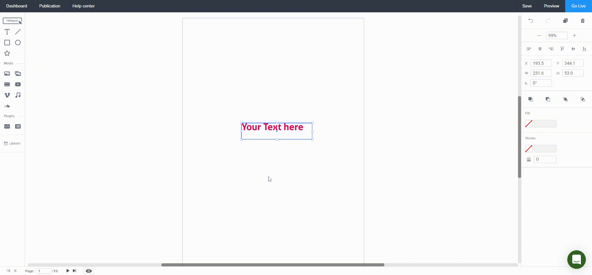Open the Fill color swatch
Screen dimensions: 592x275
(x=545, y=124)
